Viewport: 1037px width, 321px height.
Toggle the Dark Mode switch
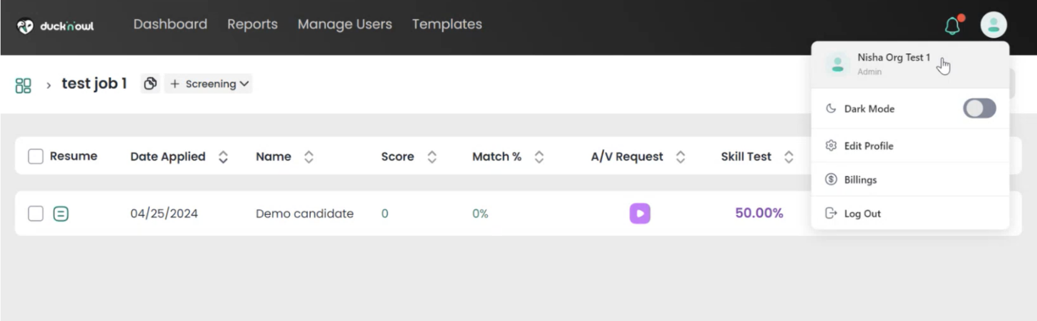tap(979, 108)
